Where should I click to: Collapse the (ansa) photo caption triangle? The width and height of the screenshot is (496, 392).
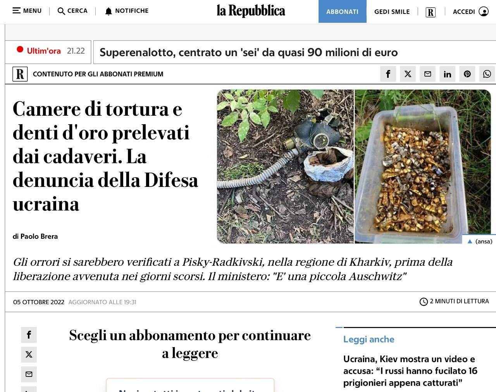pyautogui.click(x=470, y=241)
